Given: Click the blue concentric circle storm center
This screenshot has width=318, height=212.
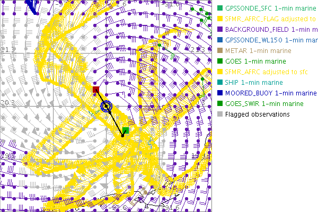Looking at the screenshot, I should coord(107,107).
